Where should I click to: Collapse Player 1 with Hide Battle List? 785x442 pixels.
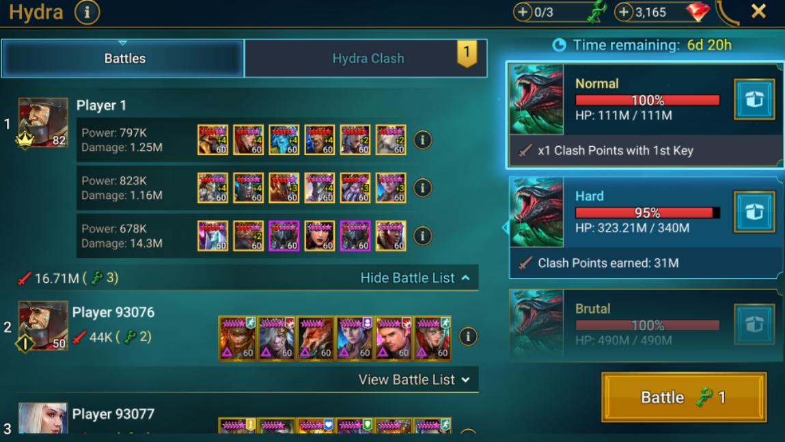coord(415,278)
